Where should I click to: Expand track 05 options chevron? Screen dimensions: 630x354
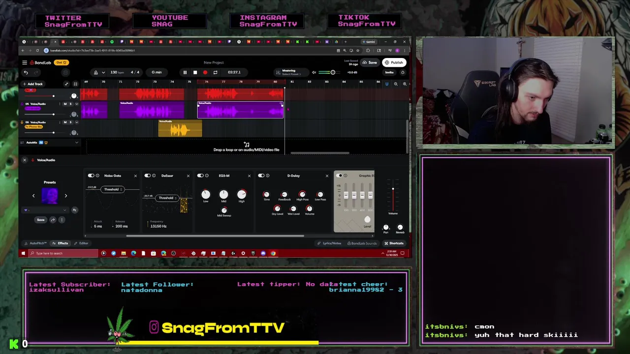click(x=76, y=104)
